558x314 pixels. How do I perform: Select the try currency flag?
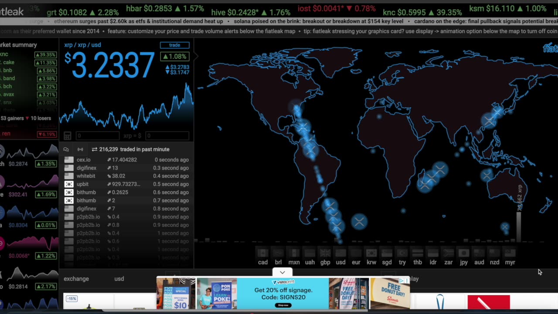pos(402,253)
